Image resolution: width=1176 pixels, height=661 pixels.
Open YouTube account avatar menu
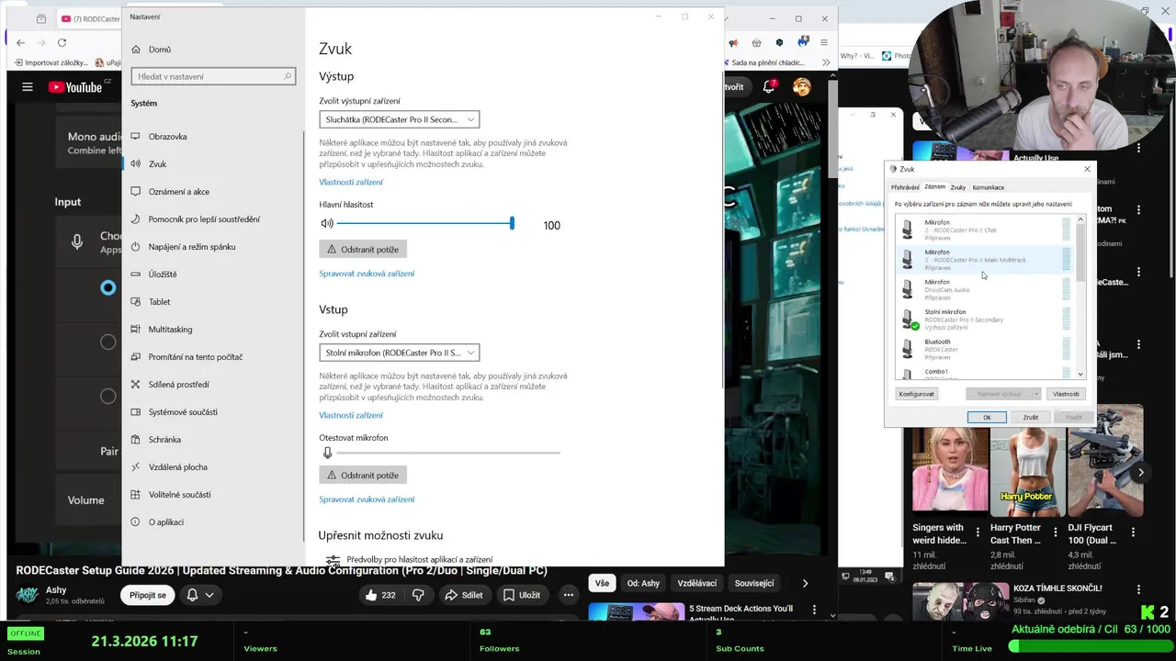802,87
